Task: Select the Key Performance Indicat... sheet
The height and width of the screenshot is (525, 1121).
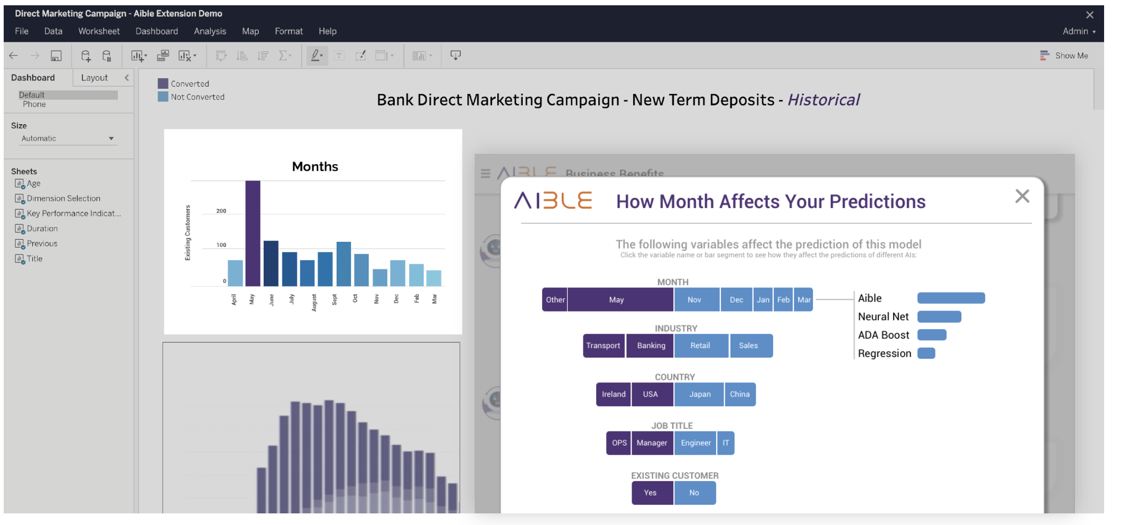Action: (68, 213)
